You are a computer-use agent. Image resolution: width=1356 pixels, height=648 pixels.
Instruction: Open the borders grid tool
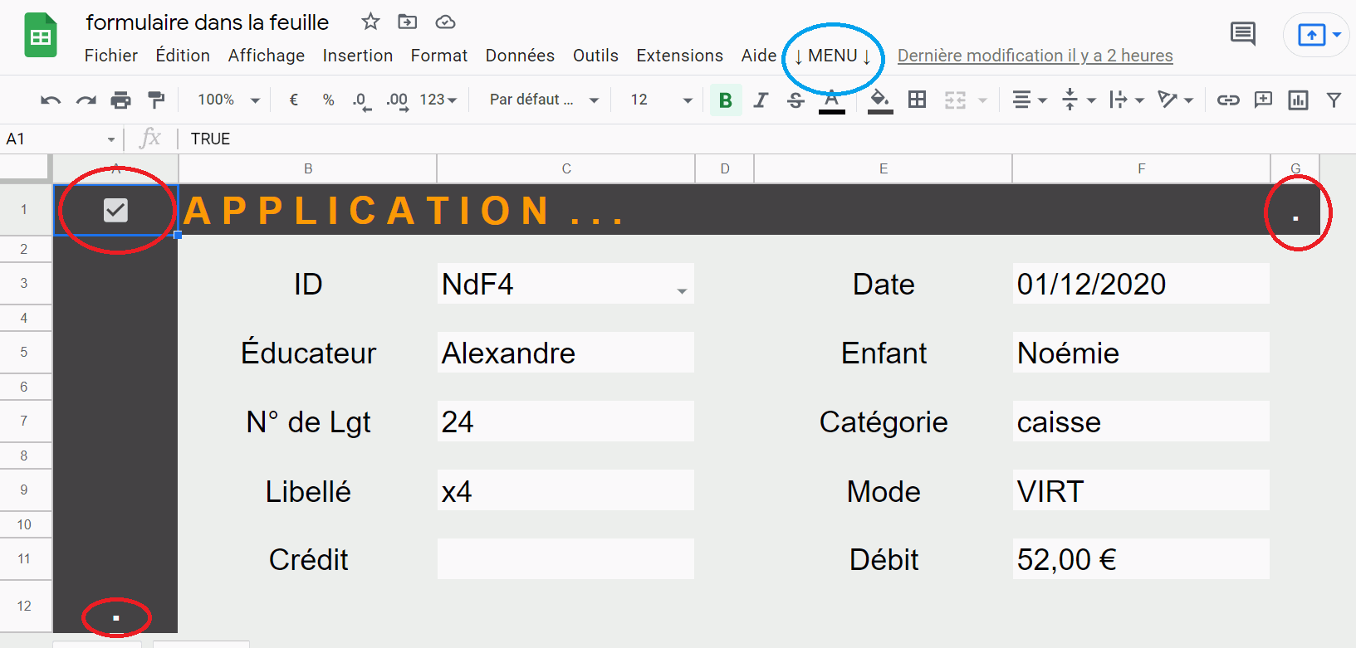pos(917,100)
